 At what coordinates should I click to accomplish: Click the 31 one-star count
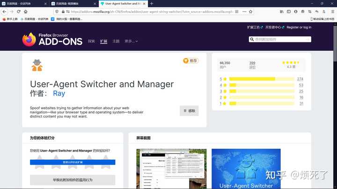click(301, 104)
